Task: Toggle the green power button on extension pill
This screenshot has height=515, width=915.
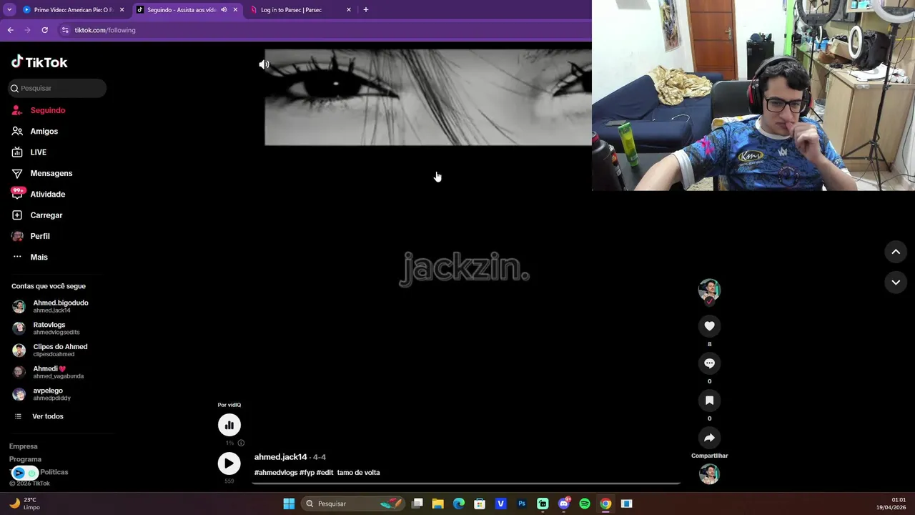Action: pos(32,473)
